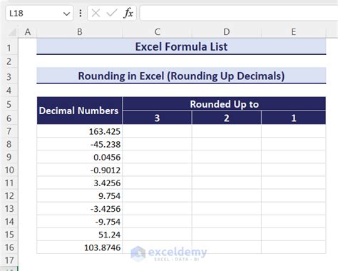Click empty cell D15 in row 51.24

pos(227,235)
